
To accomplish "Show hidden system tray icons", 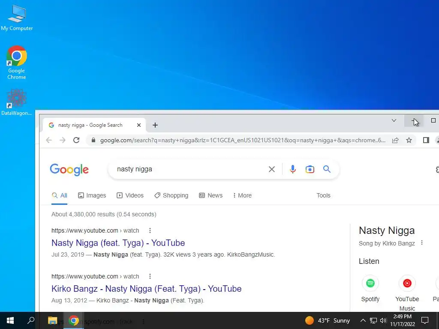I will pos(363,320).
